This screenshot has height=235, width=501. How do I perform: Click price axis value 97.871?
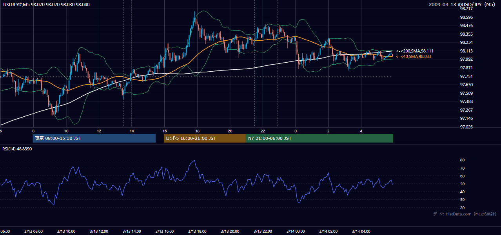[466, 68]
